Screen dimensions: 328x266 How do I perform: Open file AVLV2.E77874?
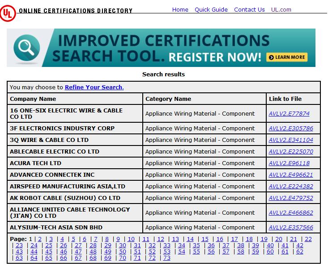pyautogui.click(x=289, y=113)
